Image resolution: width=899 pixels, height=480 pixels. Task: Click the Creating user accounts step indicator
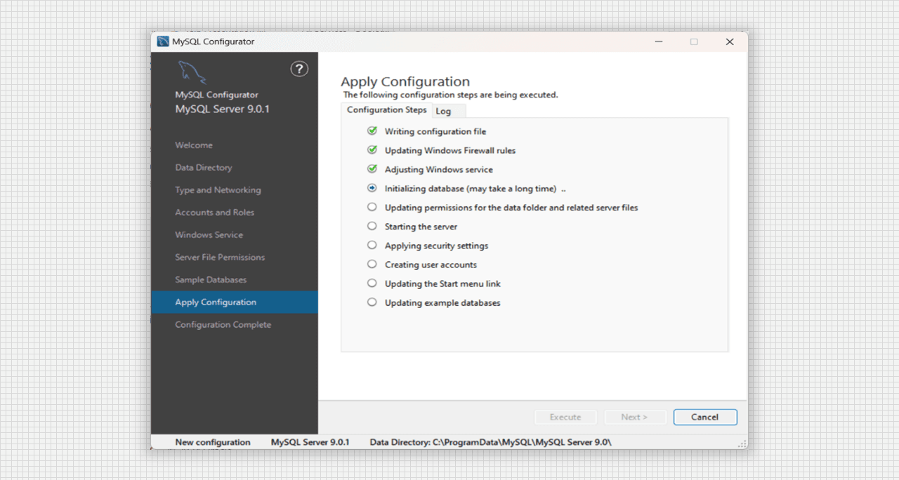372,265
